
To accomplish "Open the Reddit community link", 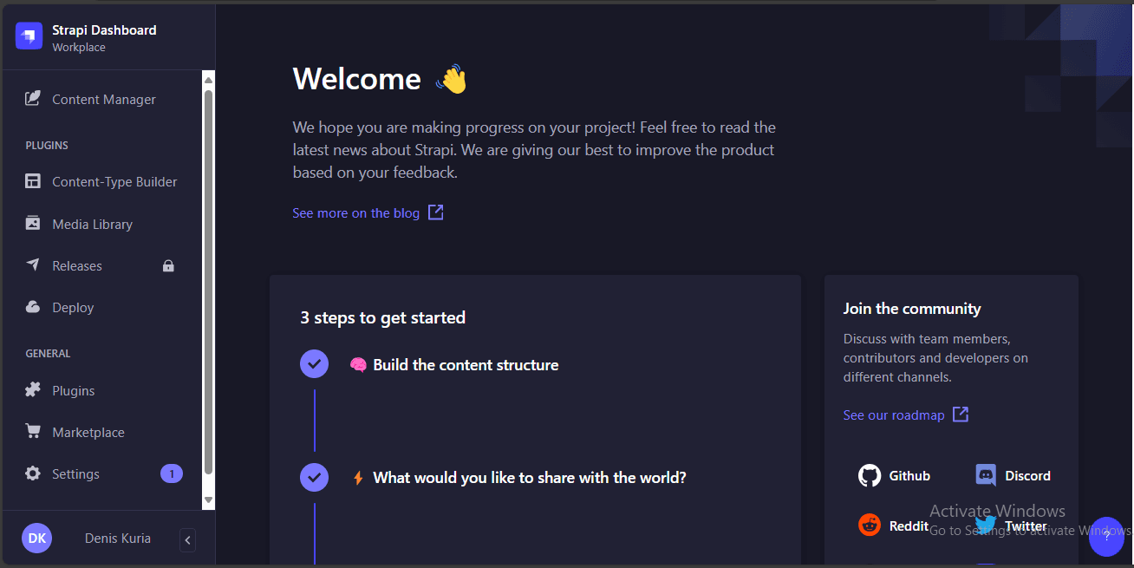I will click(x=893, y=526).
